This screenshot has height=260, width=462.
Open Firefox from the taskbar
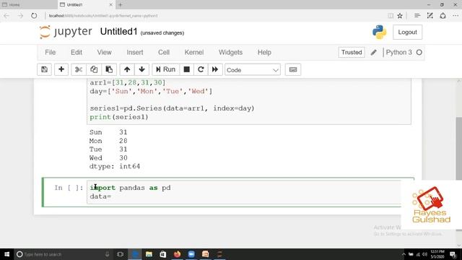pyautogui.click(x=177, y=254)
